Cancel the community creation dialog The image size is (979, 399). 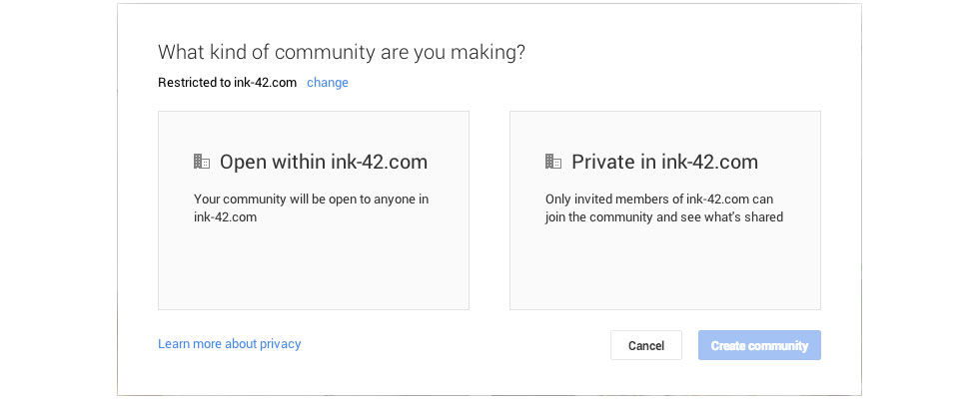(646, 345)
